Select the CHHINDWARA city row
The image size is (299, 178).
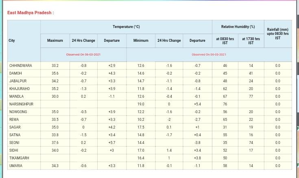tap(20, 66)
